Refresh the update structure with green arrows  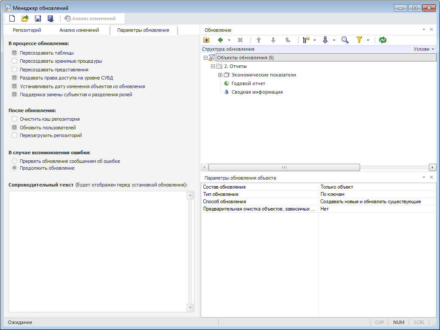(383, 40)
